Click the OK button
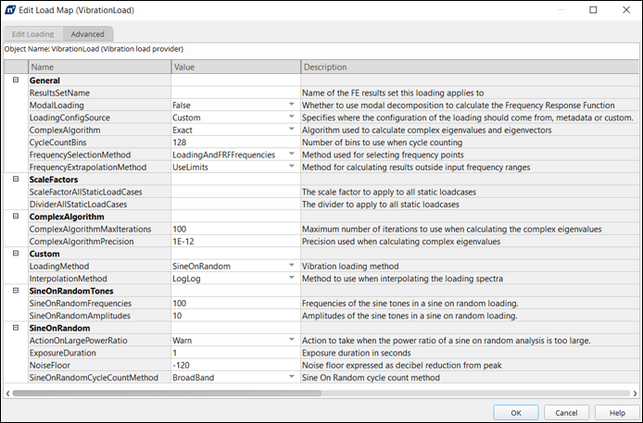The image size is (643, 423). pyautogui.click(x=516, y=413)
